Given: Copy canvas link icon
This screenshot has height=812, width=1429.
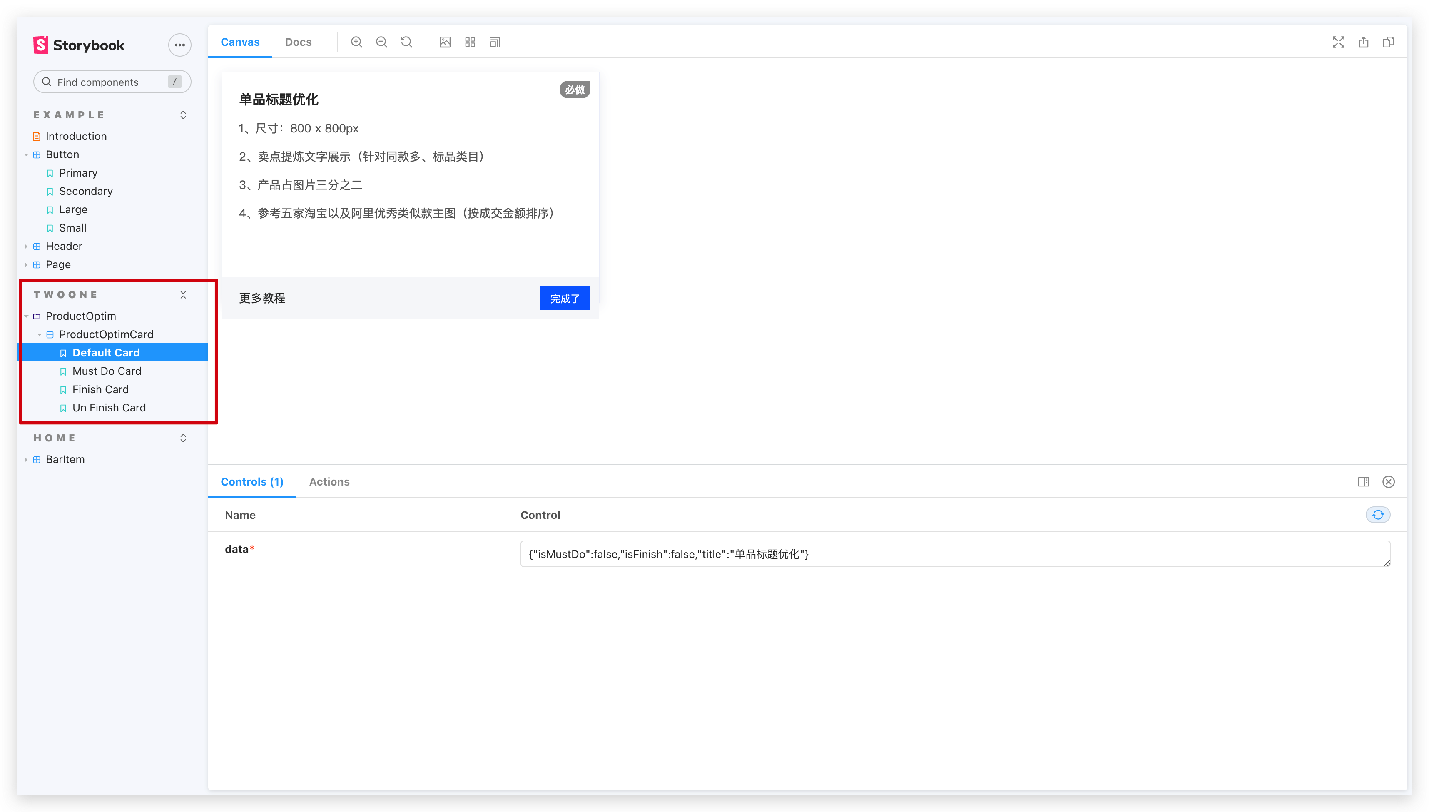Looking at the screenshot, I should [1388, 42].
